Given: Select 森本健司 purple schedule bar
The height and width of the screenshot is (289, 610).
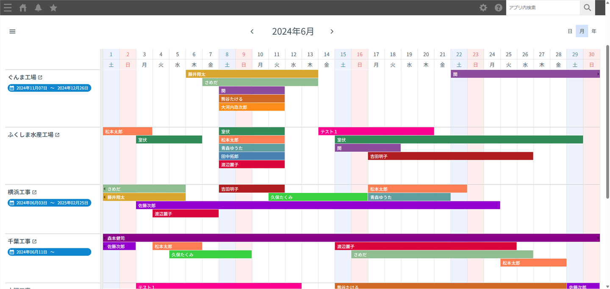Looking at the screenshot, I should (x=351, y=238).
